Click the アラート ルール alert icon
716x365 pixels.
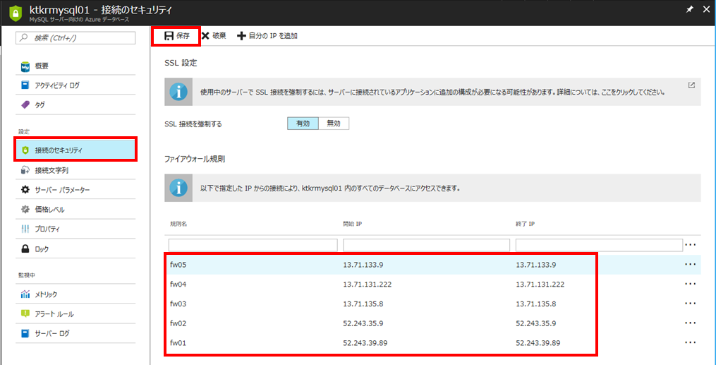coord(25,314)
